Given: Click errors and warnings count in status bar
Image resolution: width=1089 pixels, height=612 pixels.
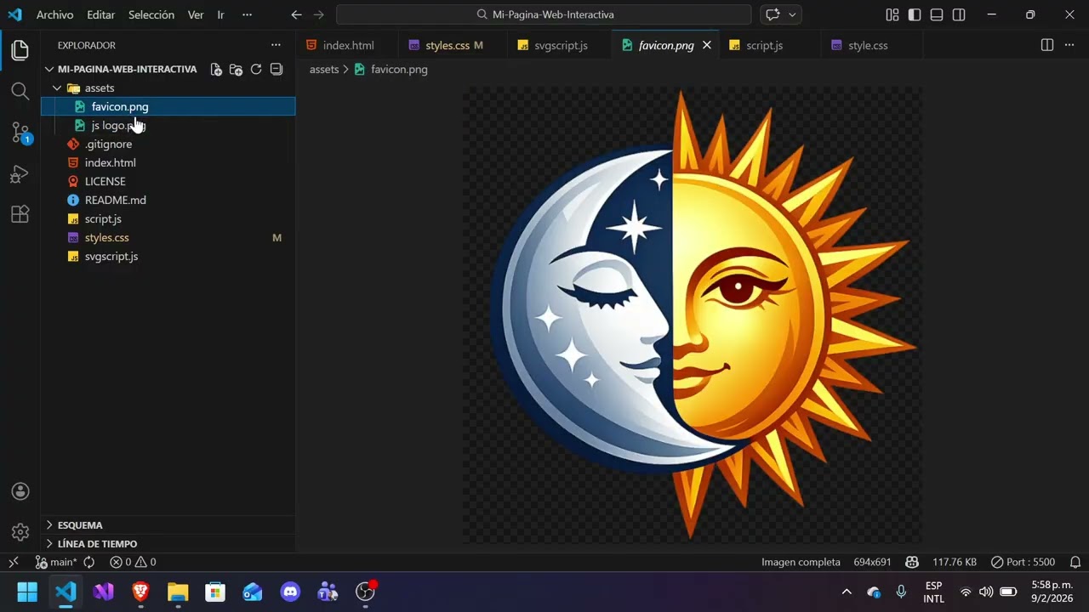Looking at the screenshot, I should click(133, 562).
